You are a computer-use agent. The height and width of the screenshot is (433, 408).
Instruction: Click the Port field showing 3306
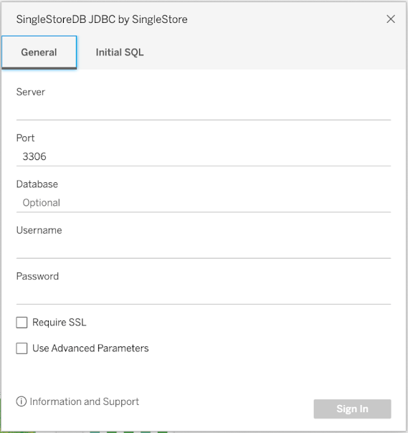pos(204,156)
